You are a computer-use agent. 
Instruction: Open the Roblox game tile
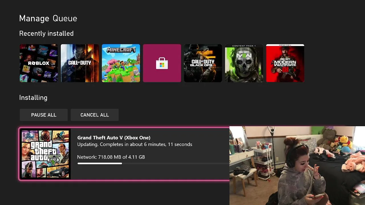[x=38, y=63]
